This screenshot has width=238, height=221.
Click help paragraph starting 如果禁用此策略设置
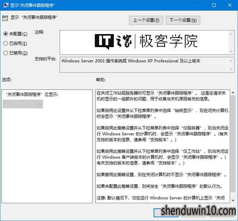click(161, 175)
